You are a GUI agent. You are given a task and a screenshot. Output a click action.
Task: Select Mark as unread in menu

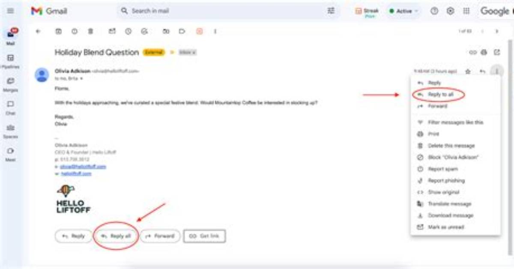pos(455,227)
